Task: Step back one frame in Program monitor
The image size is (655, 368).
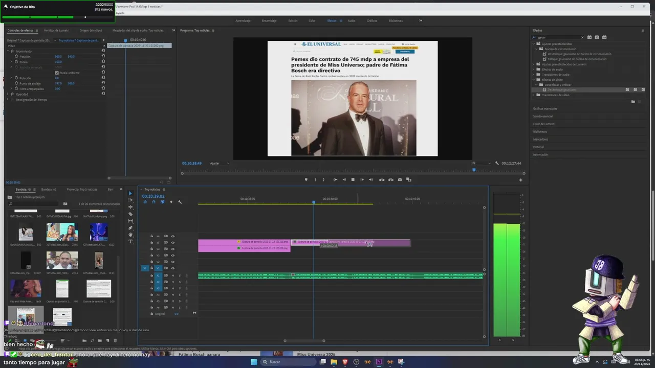Action: [x=344, y=179]
